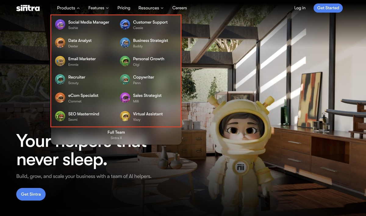This screenshot has height=216, width=366.
Task: Click Penn's avatar icon
Action: pos(125,80)
